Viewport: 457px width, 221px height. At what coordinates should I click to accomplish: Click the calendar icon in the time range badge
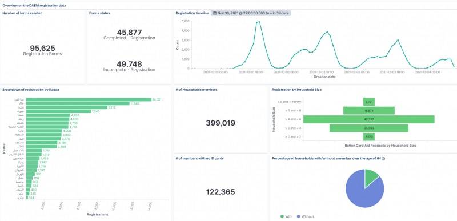coord(215,13)
